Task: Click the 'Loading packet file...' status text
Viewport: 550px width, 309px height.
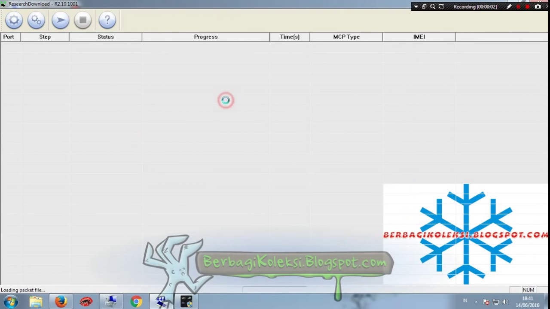Action: pos(23,290)
